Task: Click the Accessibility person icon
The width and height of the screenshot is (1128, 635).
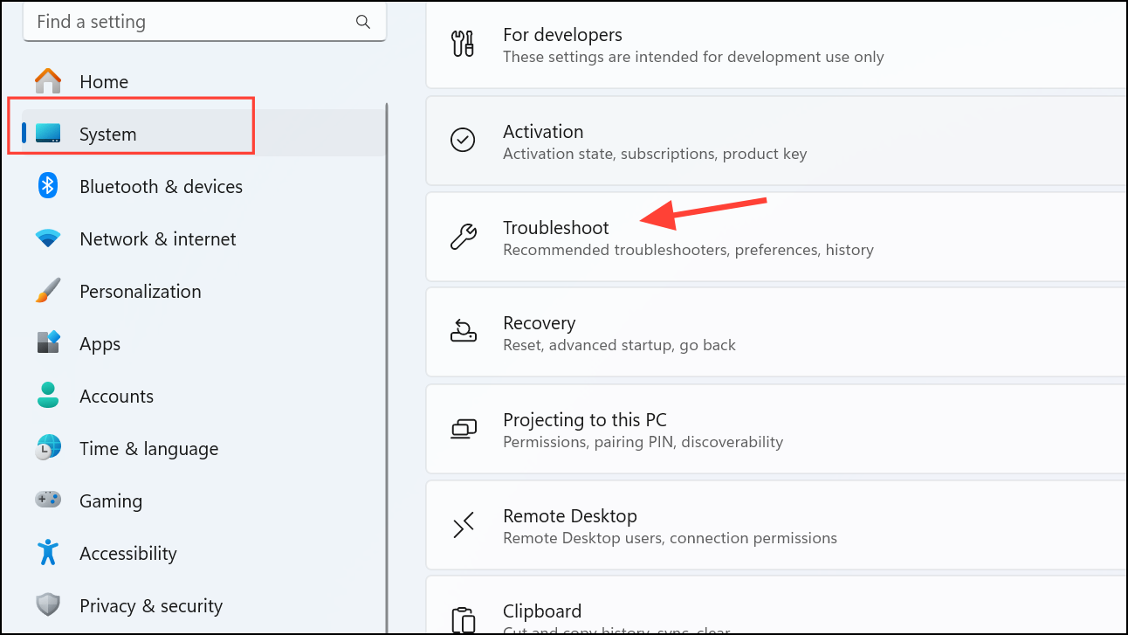Action: point(47,553)
